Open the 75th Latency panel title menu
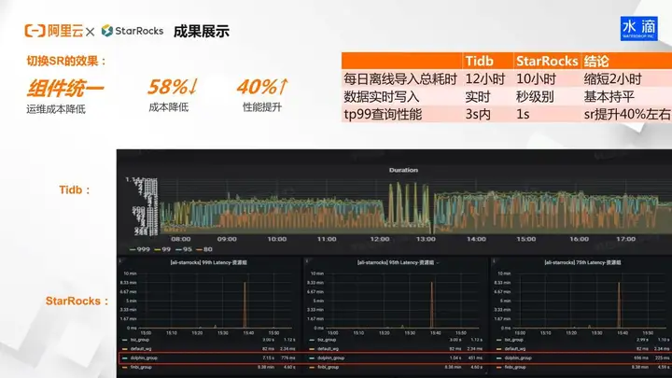The image size is (672, 378). 582,262
